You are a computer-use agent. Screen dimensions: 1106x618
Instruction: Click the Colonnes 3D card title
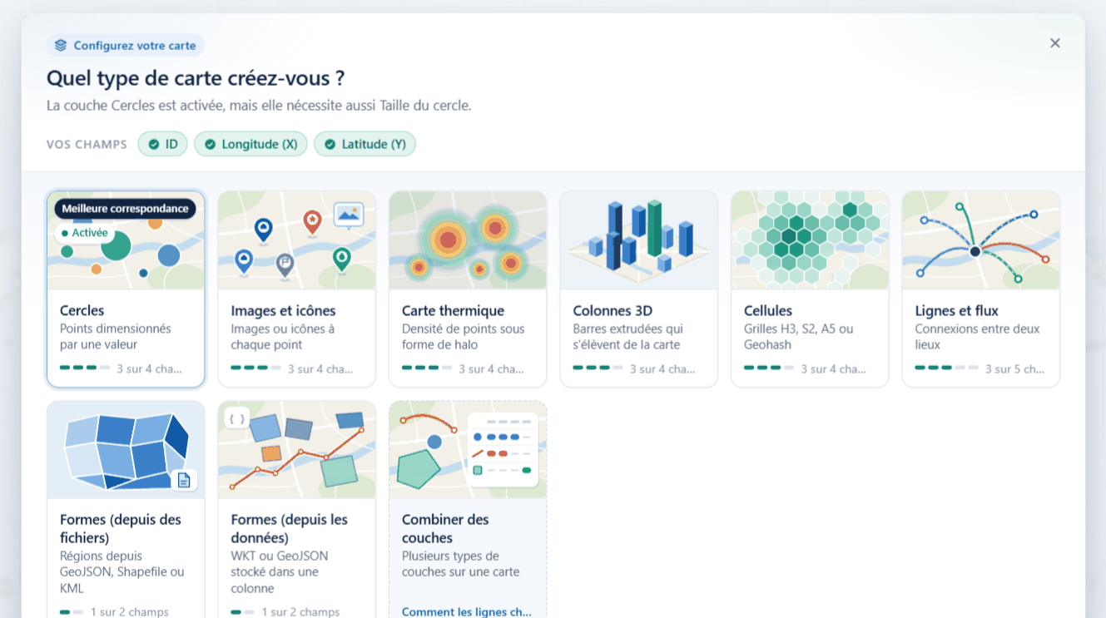coord(613,311)
